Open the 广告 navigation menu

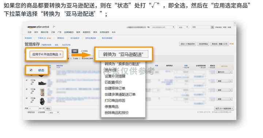60,32
